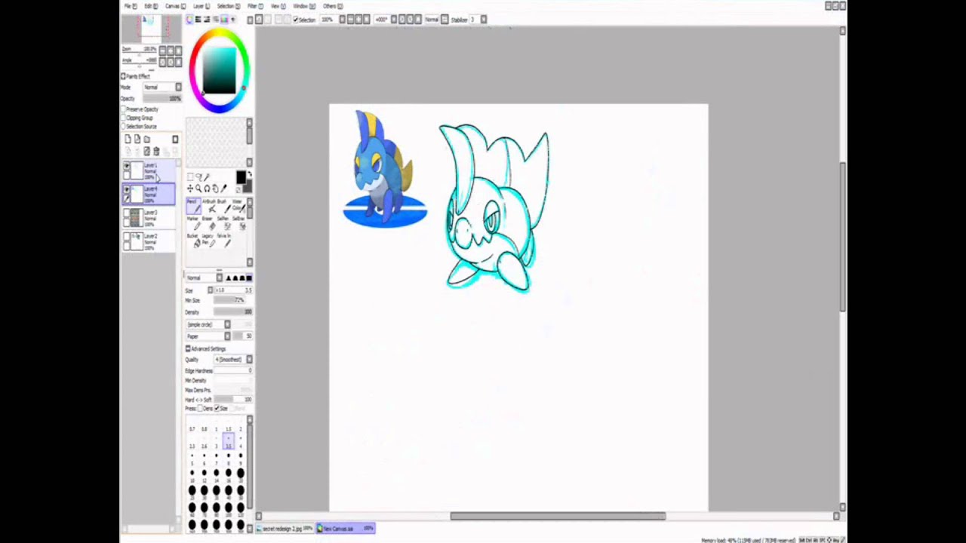
Task: Adjust the brush Density slider
Action: point(233,312)
